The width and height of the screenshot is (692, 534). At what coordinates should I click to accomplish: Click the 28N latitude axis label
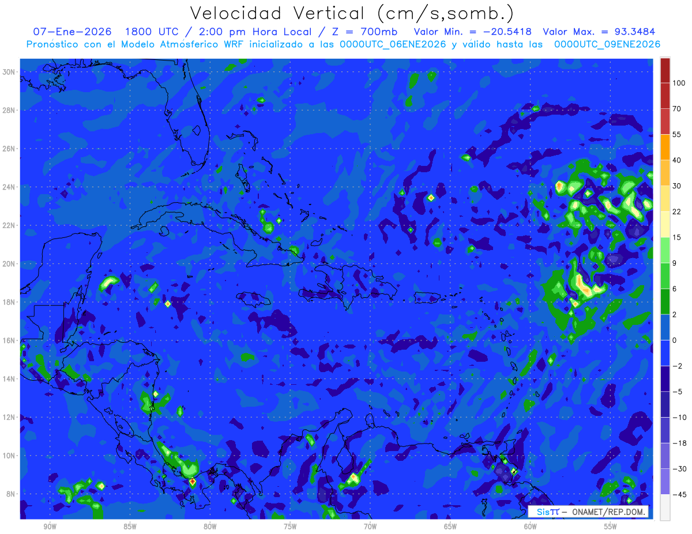point(9,110)
